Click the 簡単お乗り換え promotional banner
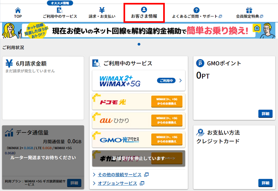 click(x=139, y=31)
